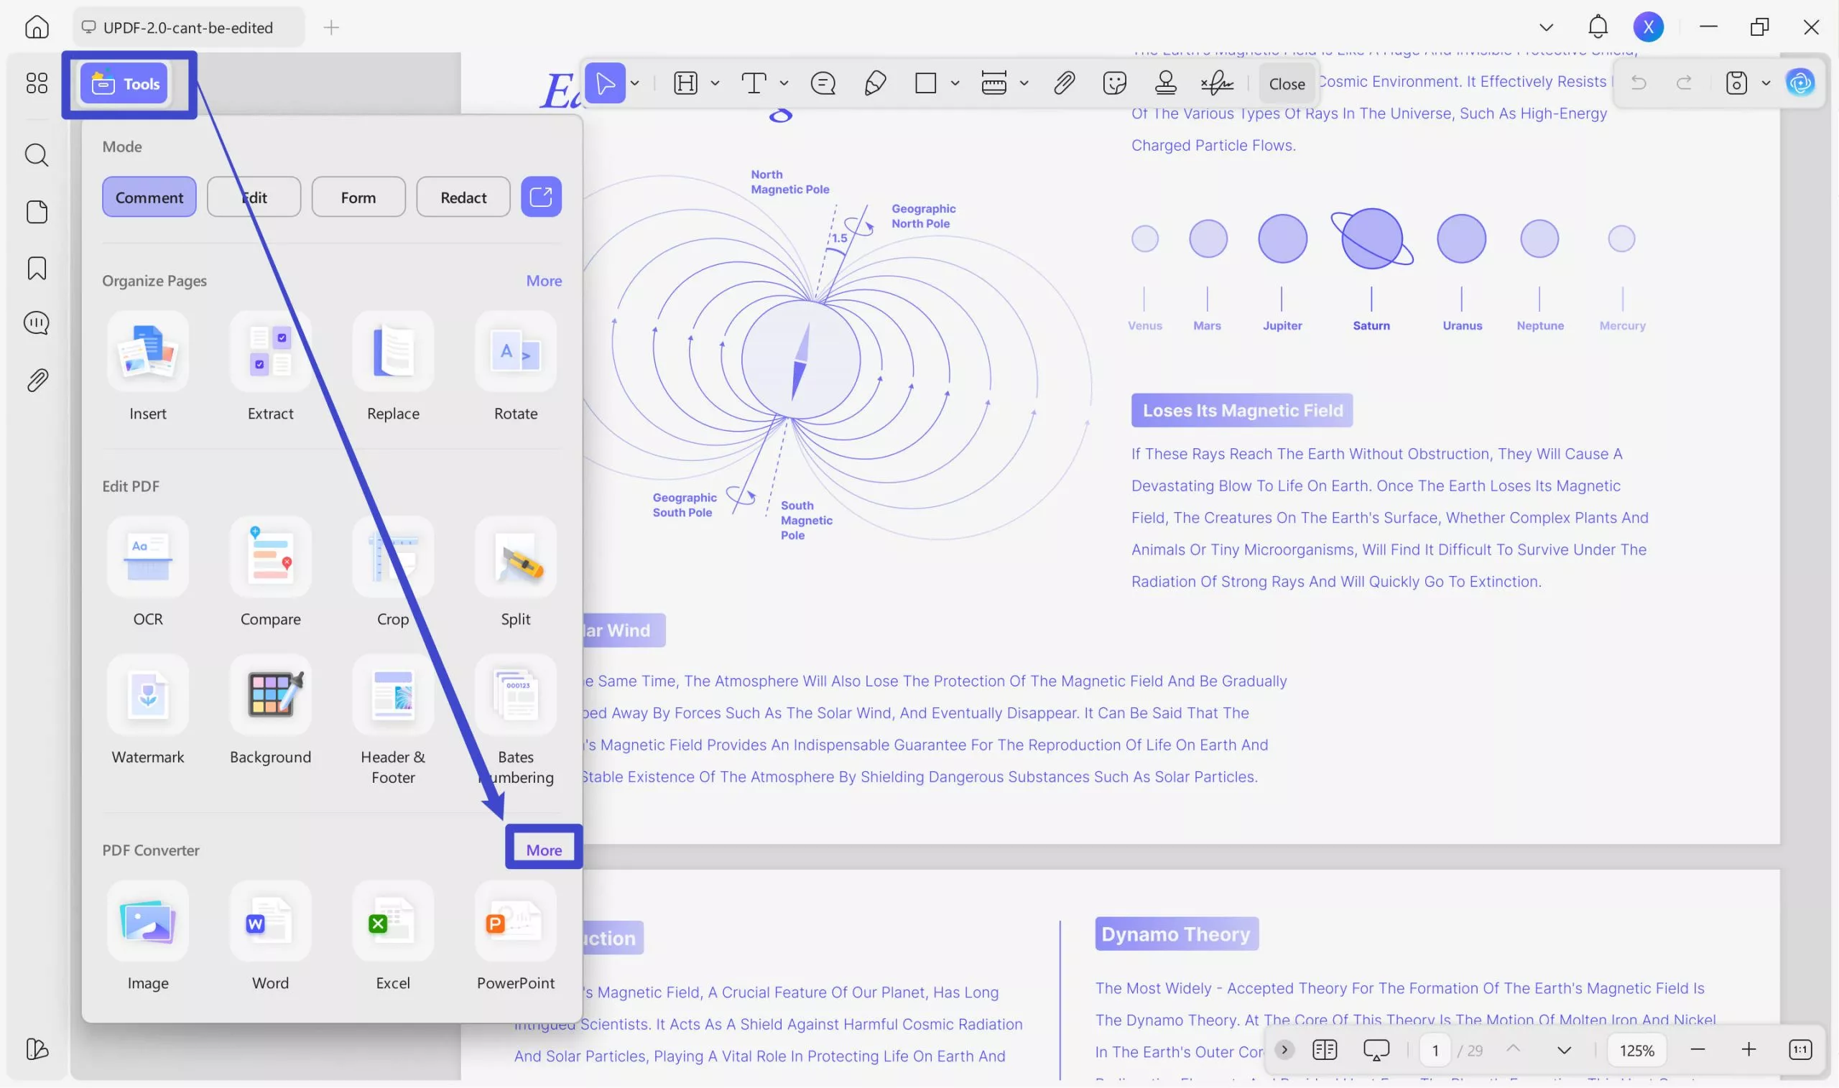Open the Tools menu button
The width and height of the screenshot is (1839, 1088).
pyautogui.click(x=124, y=83)
